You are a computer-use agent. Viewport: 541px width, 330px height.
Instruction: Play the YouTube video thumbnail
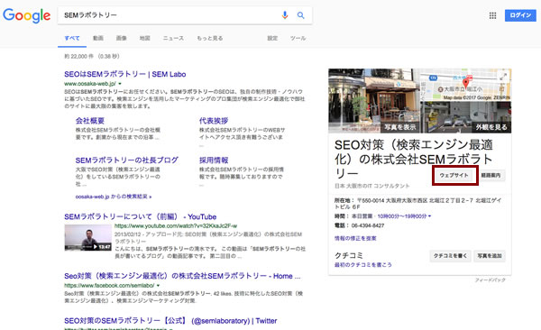[87, 237]
